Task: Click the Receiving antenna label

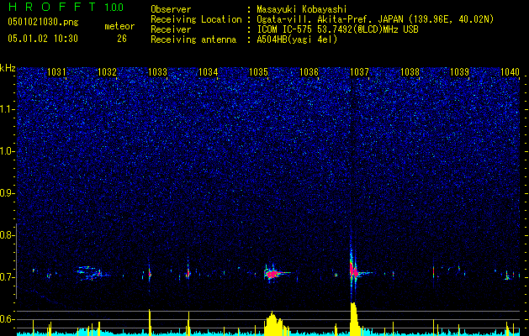Action: pos(193,39)
